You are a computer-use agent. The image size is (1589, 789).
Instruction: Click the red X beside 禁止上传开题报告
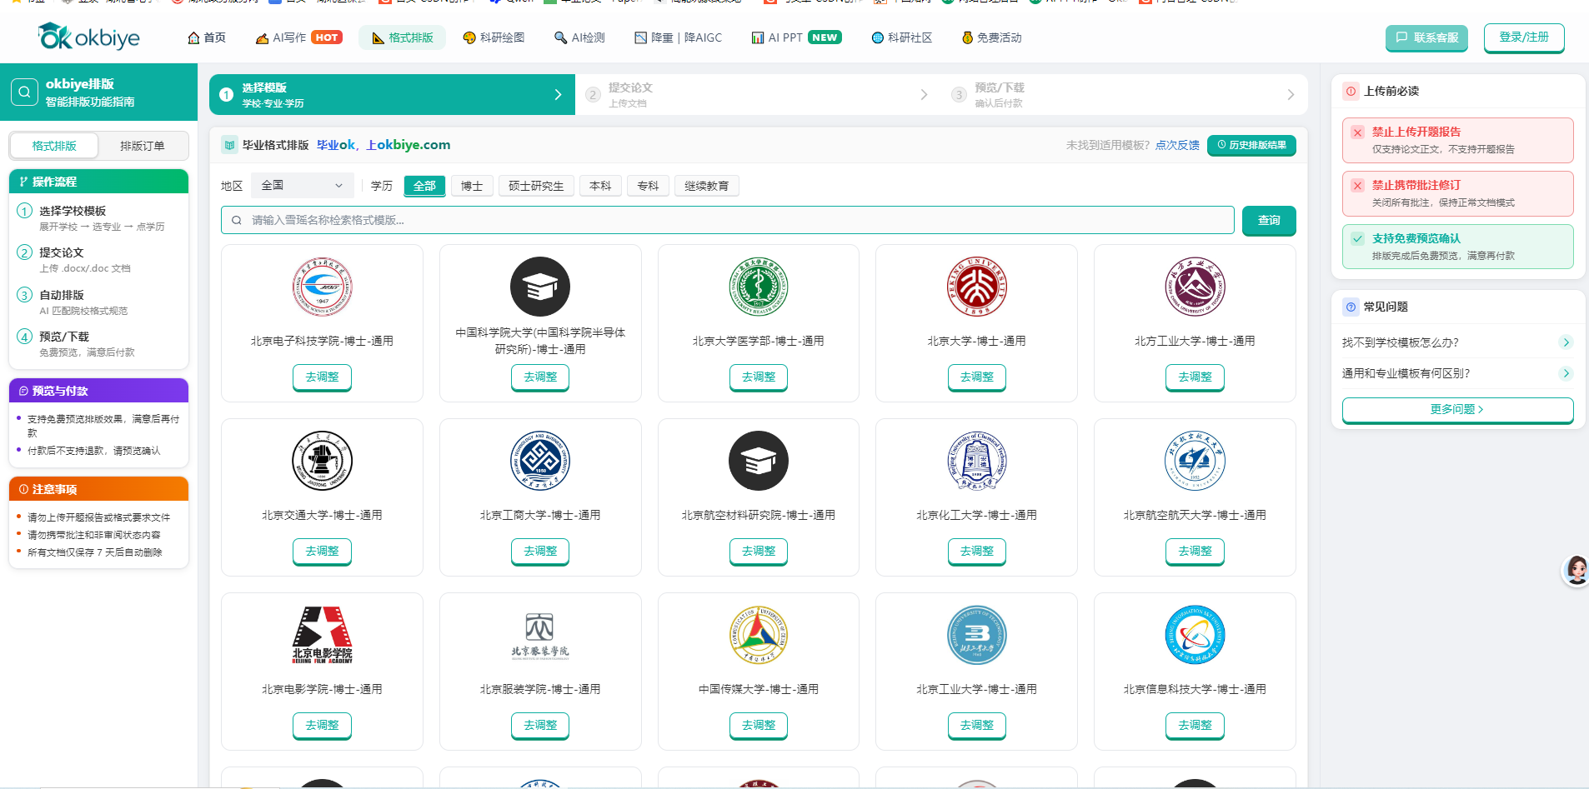1357,132
